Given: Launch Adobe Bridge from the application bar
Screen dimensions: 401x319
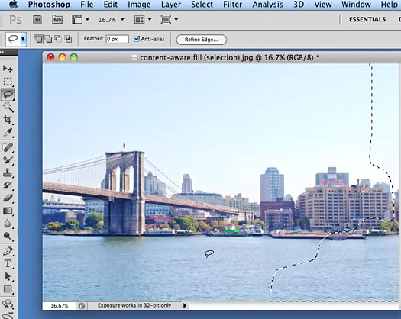Looking at the screenshot, I should 37,19.
